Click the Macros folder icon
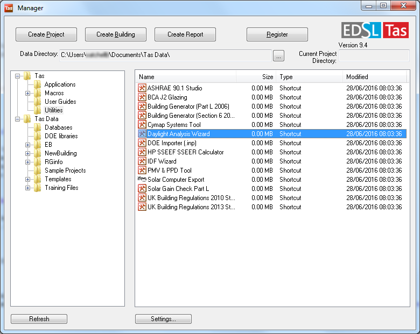The height and width of the screenshot is (334, 420). pyautogui.click(x=38, y=93)
